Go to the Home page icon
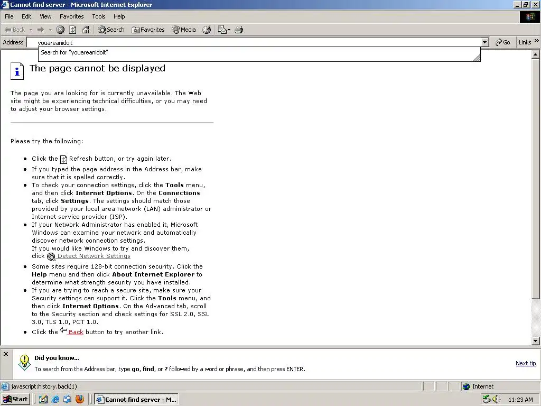Viewport: 541px width, 406px height. pos(86,30)
